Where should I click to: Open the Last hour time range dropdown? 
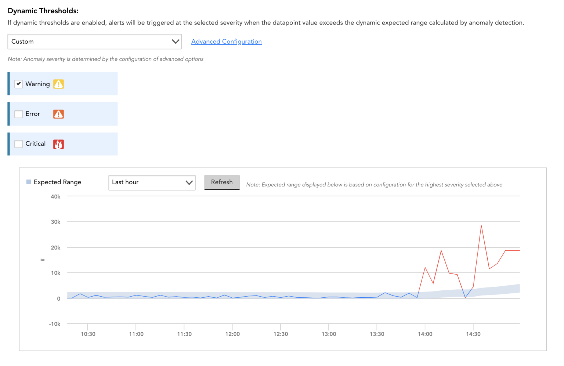152,182
